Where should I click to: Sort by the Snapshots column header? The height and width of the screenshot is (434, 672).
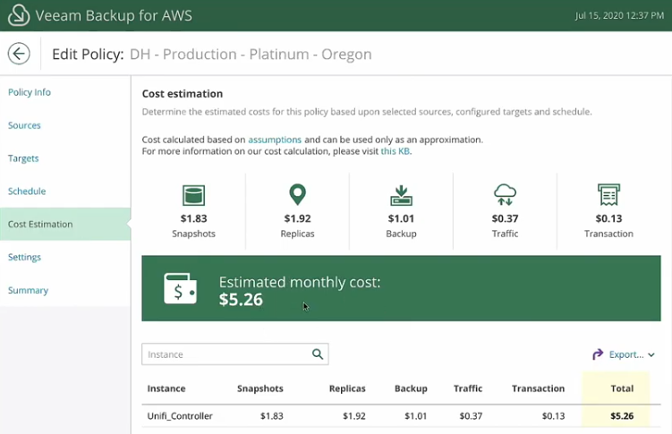(x=260, y=388)
